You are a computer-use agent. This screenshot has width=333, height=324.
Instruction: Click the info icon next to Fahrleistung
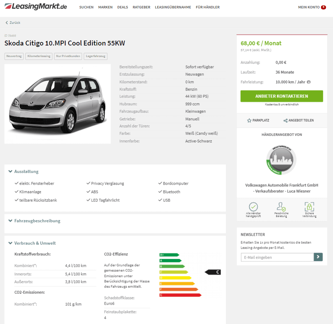(309, 82)
